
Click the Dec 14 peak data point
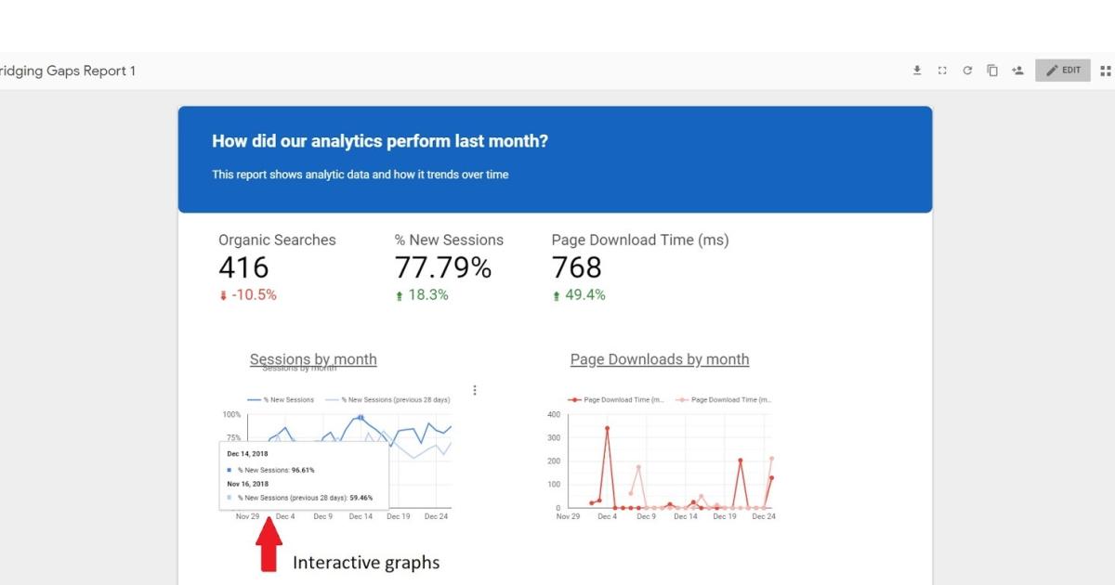(361, 418)
